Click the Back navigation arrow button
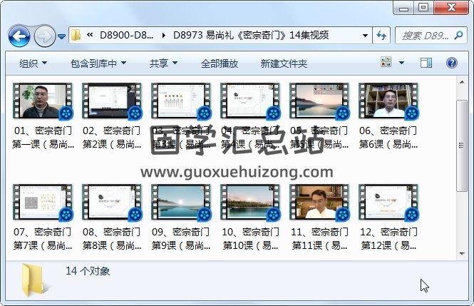Viewport: 474px width, 306px height. [18, 35]
